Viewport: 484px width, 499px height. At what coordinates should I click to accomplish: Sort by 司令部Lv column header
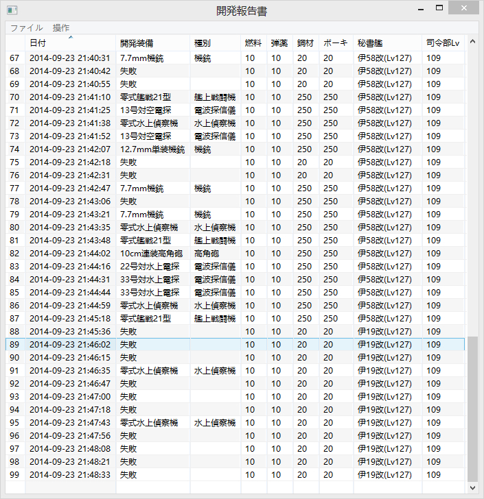[443, 43]
